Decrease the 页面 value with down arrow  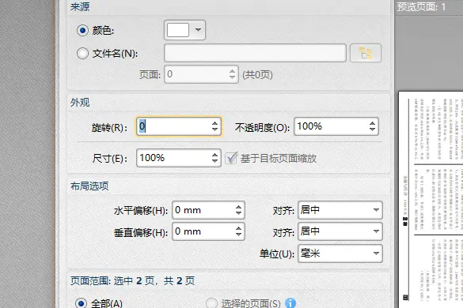233,77
